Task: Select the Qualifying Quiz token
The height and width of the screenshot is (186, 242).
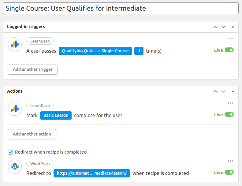Action: [95, 51]
